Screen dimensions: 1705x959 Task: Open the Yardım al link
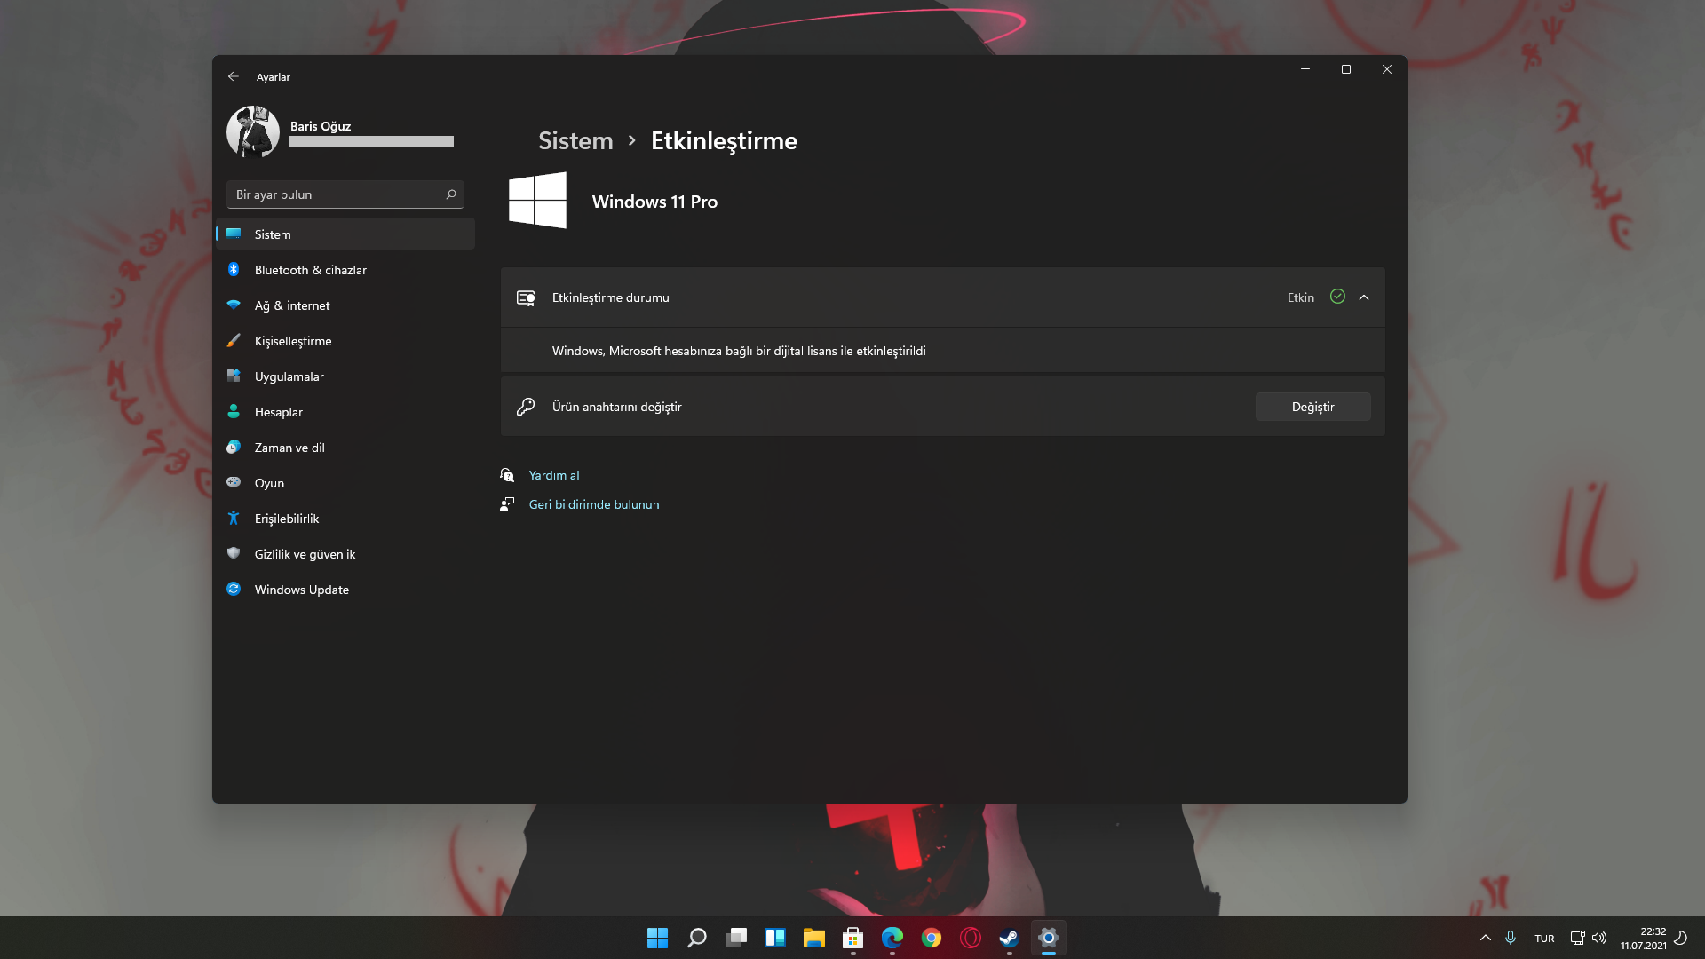coord(553,475)
